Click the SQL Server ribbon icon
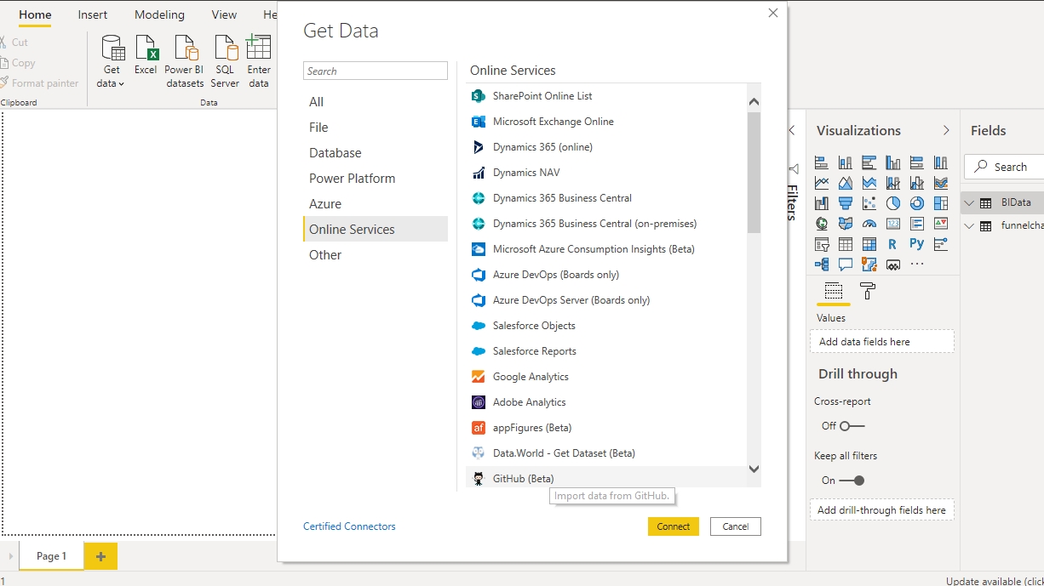The image size is (1044, 586). click(x=225, y=61)
